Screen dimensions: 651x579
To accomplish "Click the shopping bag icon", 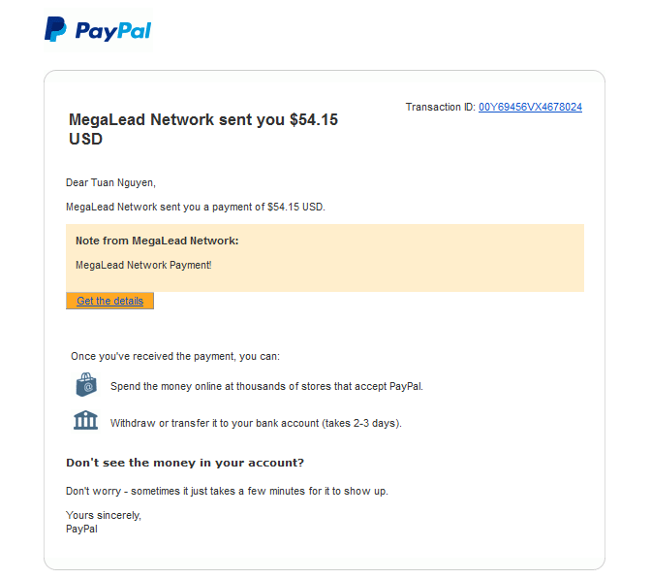I will pos(86,385).
